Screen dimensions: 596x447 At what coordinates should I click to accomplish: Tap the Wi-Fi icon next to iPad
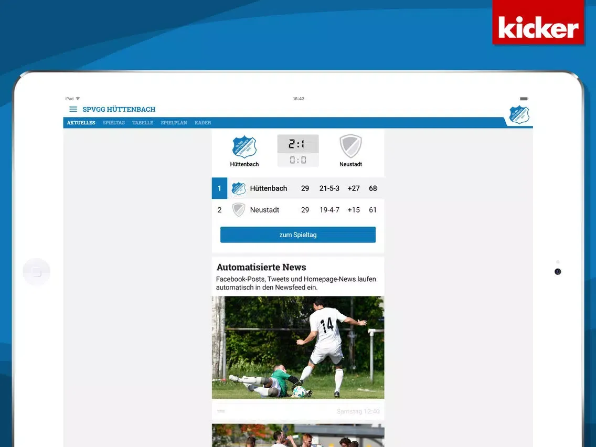(x=78, y=99)
